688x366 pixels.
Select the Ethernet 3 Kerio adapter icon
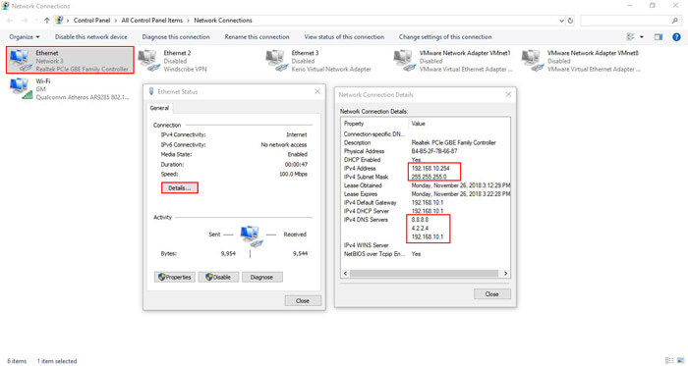277,61
